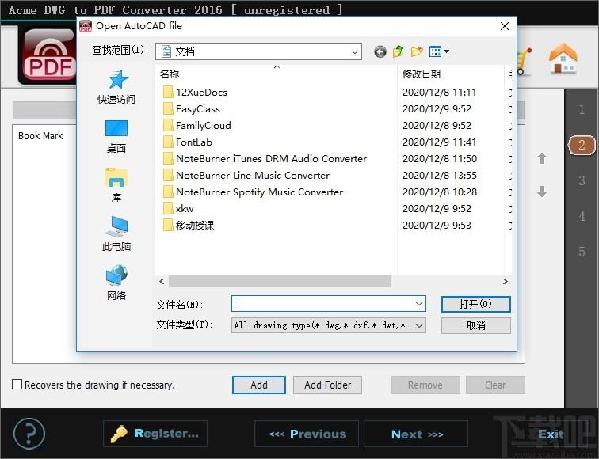Click the Book Mark column header
Viewport: 599px width, 459px height.
coord(40,136)
